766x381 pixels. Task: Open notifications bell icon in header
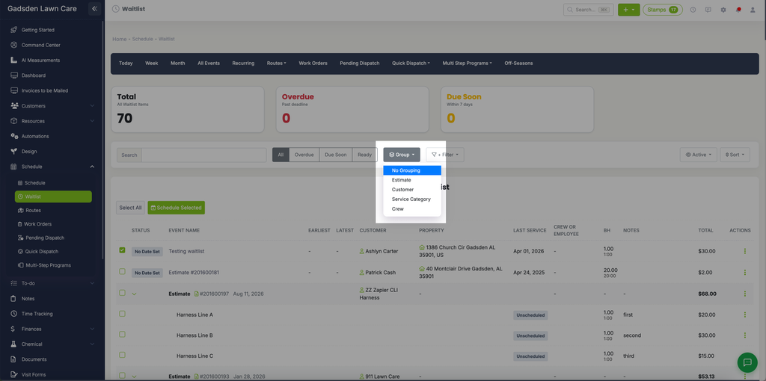click(738, 10)
